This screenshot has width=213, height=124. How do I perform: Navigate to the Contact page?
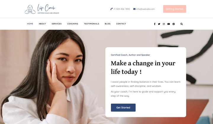tap(121, 24)
